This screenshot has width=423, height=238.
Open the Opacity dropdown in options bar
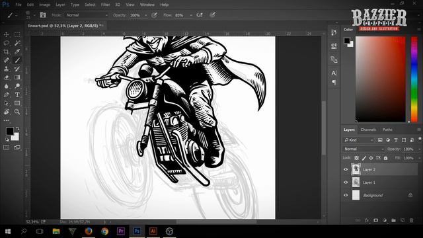pos(145,15)
